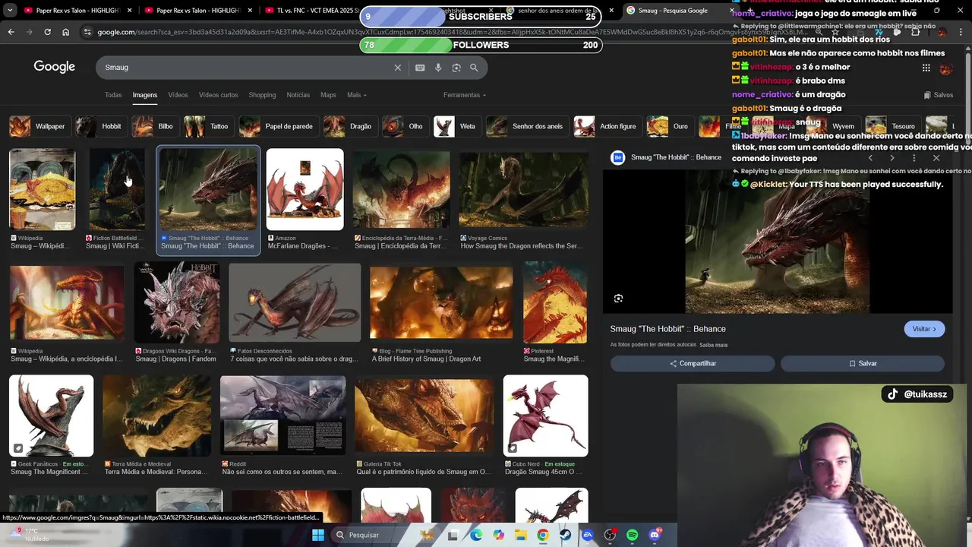Open OBS Studio from taskbar
The image size is (972, 547).
tap(610, 535)
